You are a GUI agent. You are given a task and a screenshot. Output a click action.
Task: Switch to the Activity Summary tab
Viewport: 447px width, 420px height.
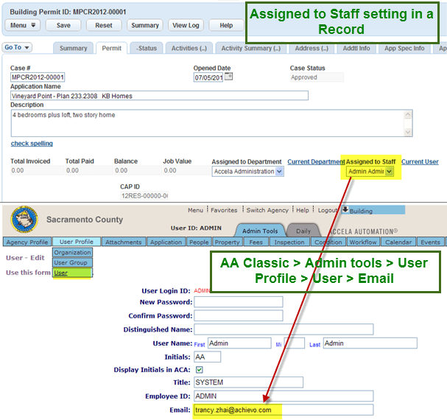(x=251, y=49)
